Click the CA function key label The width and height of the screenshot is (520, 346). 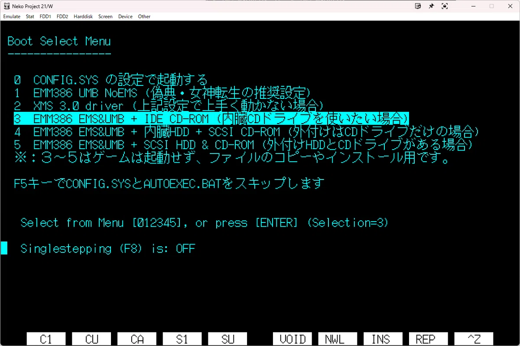click(137, 339)
